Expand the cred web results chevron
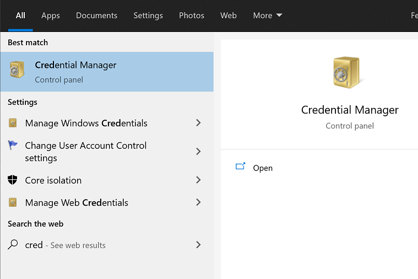This screenshot has width=418, height=279. tap(198, 245)
